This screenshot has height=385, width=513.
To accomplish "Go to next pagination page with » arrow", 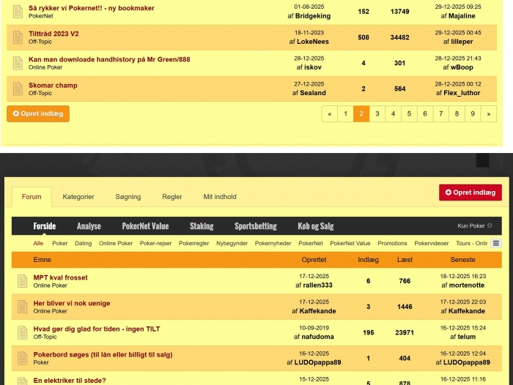I will [488, 113].
